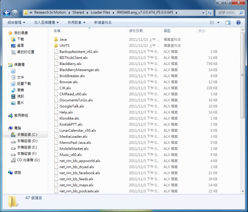248x212 pixels.
Task: Select Browser.alx file
Action: (69, 82)
